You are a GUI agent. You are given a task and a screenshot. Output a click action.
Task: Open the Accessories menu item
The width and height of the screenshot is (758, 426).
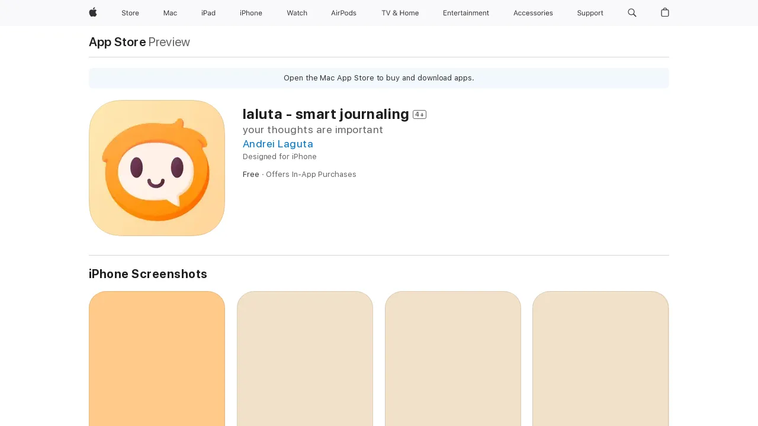pos(533,13)
